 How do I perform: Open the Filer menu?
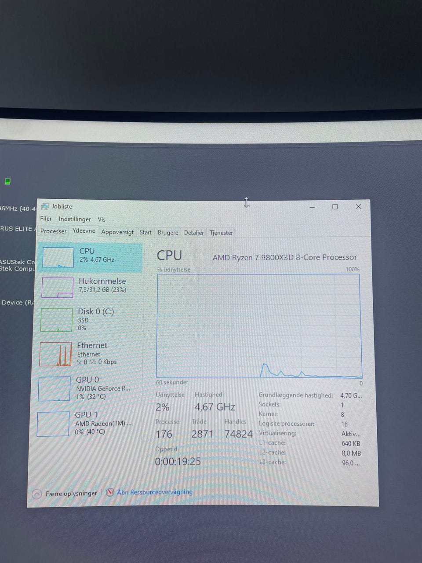pos(46,219)
